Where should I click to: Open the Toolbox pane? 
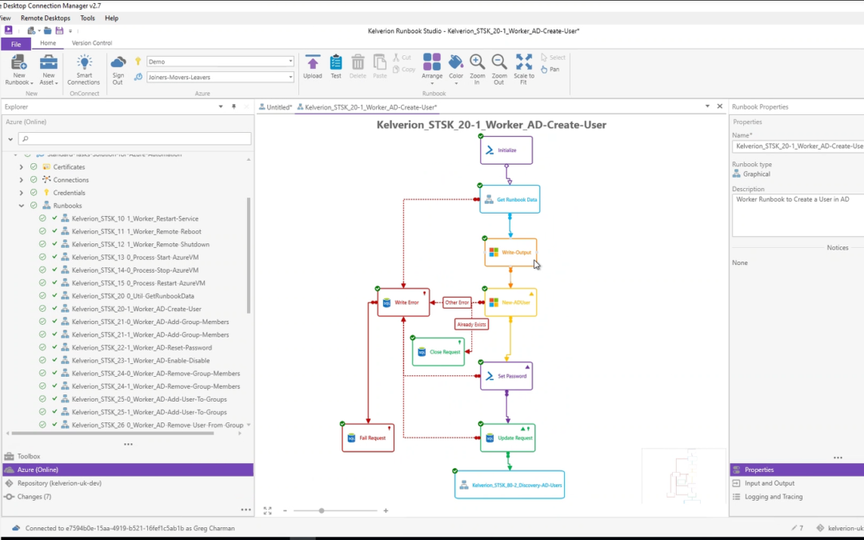pyautogui.click(x=128, y=456)
